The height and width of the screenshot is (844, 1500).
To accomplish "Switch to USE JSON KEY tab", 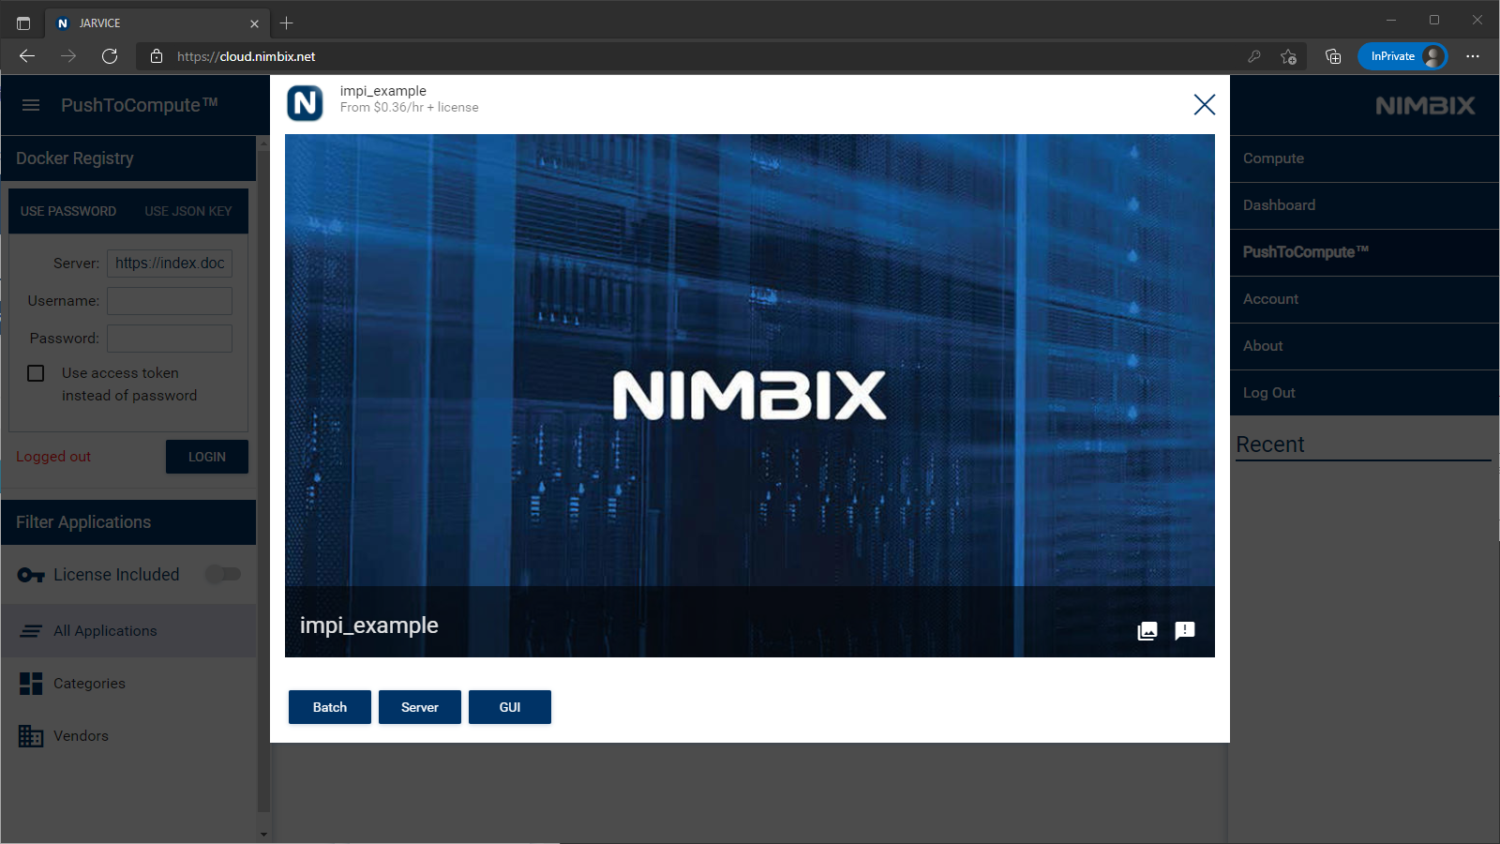I will [188, 211].
